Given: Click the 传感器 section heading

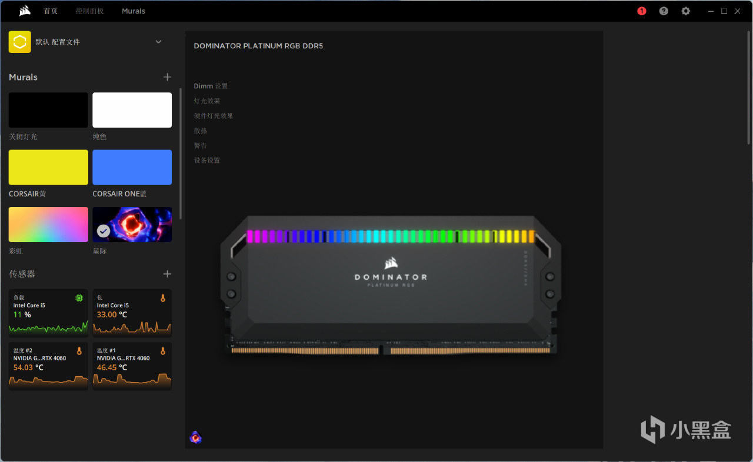Looking at the screenshot, I should tap(22, 274).
